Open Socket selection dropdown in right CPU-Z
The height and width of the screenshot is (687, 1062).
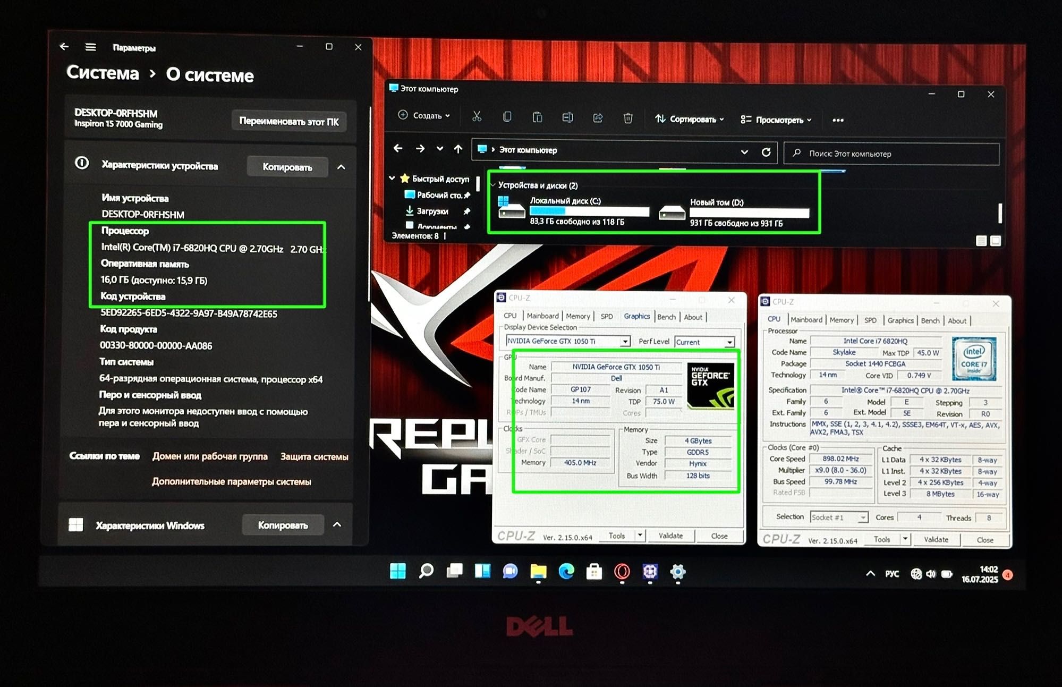[863, 518]
